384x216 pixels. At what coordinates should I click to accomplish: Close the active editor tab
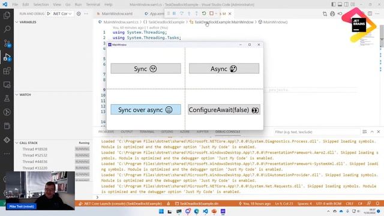tap(230, 14)
